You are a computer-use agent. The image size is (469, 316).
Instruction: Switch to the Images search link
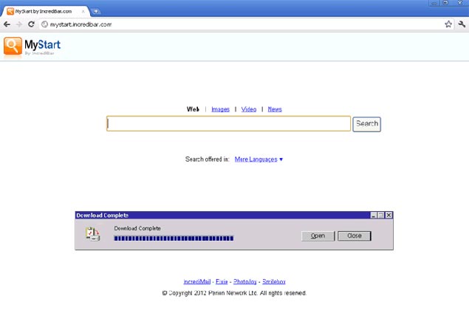[220, 109]
